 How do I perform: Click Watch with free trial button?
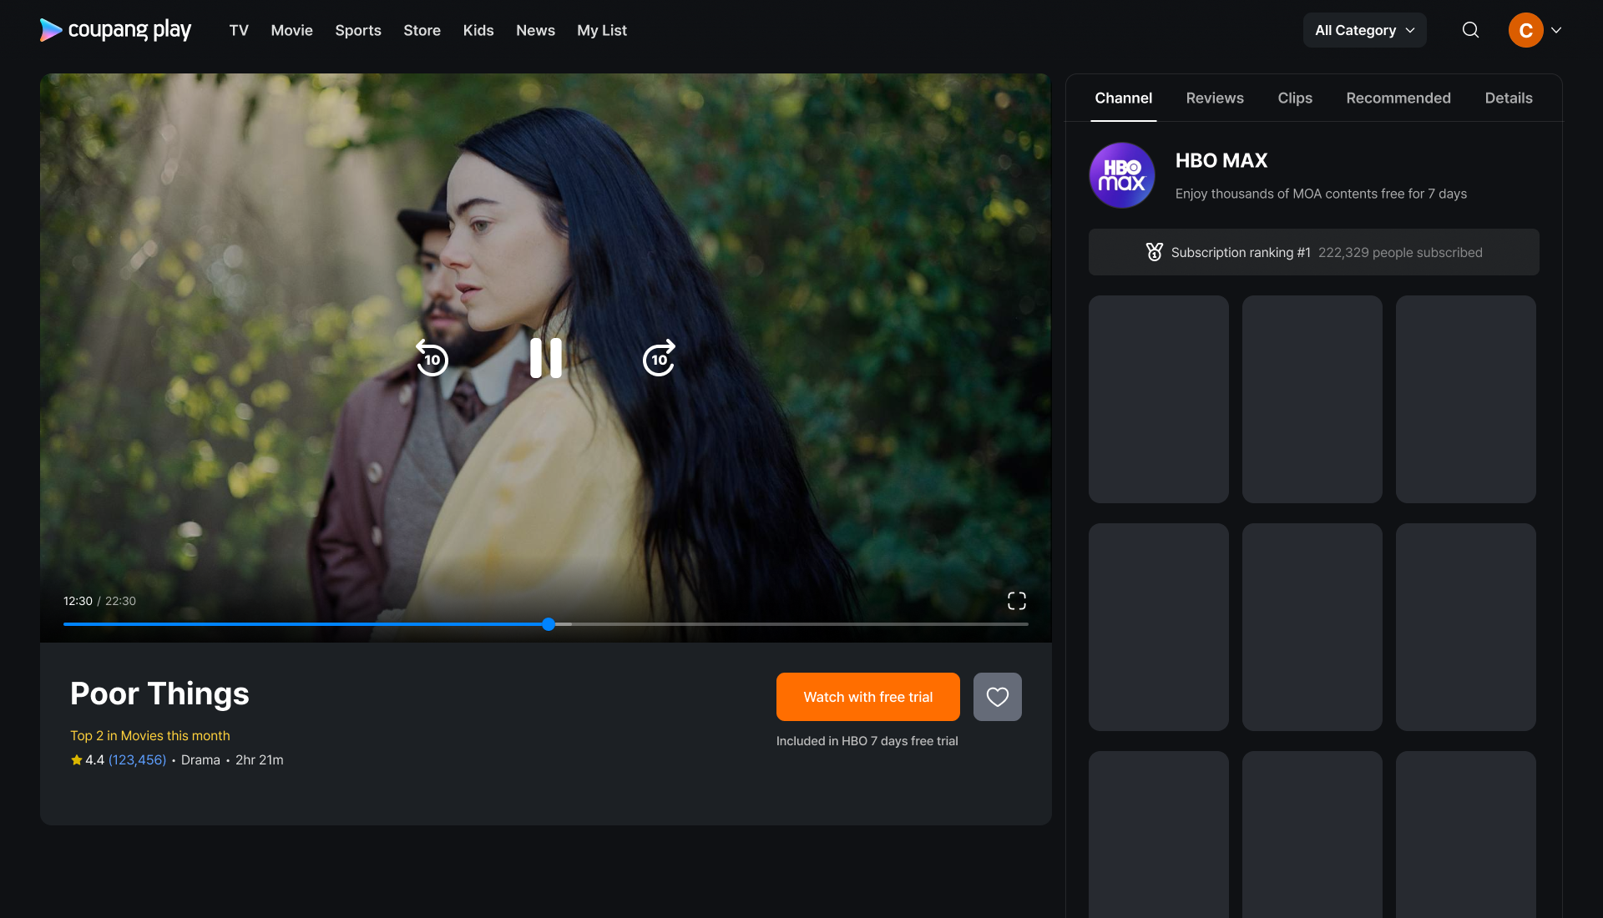867,697
